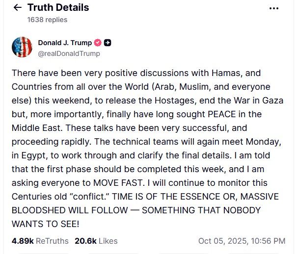Open the flag-themed profile avatar

point(22,48)
